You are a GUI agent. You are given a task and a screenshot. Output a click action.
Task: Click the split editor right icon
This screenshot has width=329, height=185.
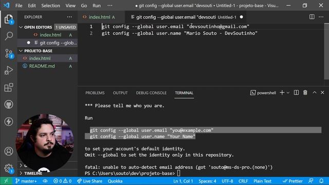[312, 17]
